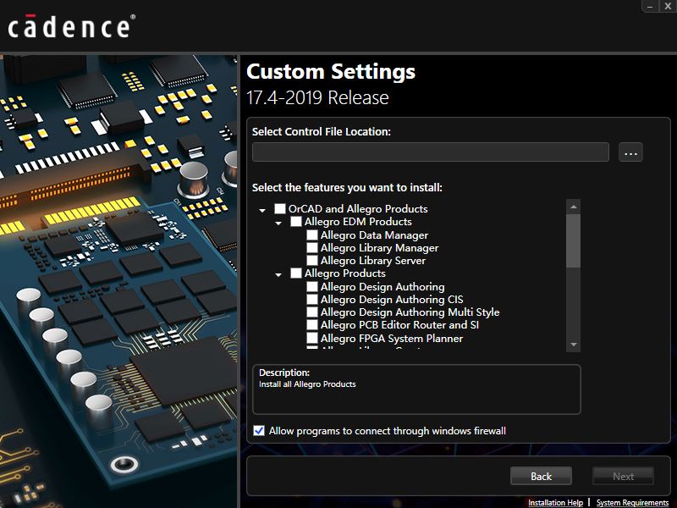
Task: Select the Allegro FPGA System Planner checkbox
Action: pyautogui.click(x=311, y=338)
